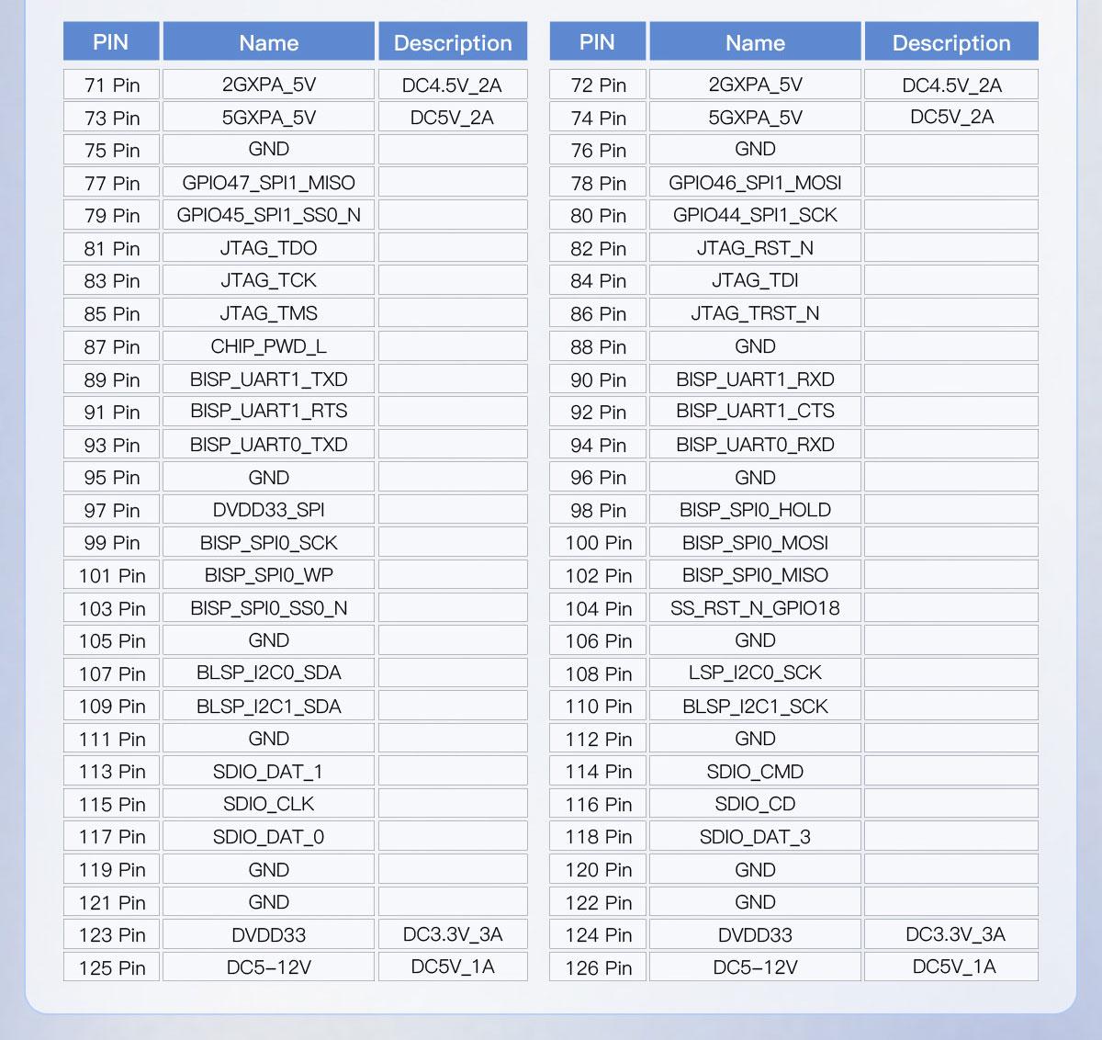This screenshot has height=1040, width=1102.
Task: Select the 71 Pin cell
Action: click(112, 85)
